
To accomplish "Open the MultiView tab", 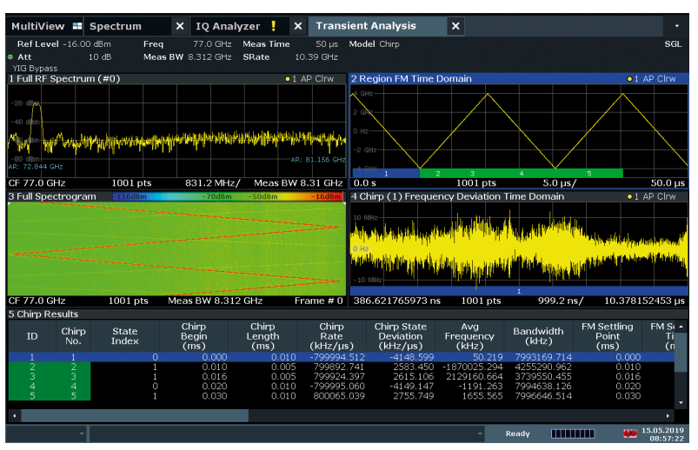I will point(46,26).
